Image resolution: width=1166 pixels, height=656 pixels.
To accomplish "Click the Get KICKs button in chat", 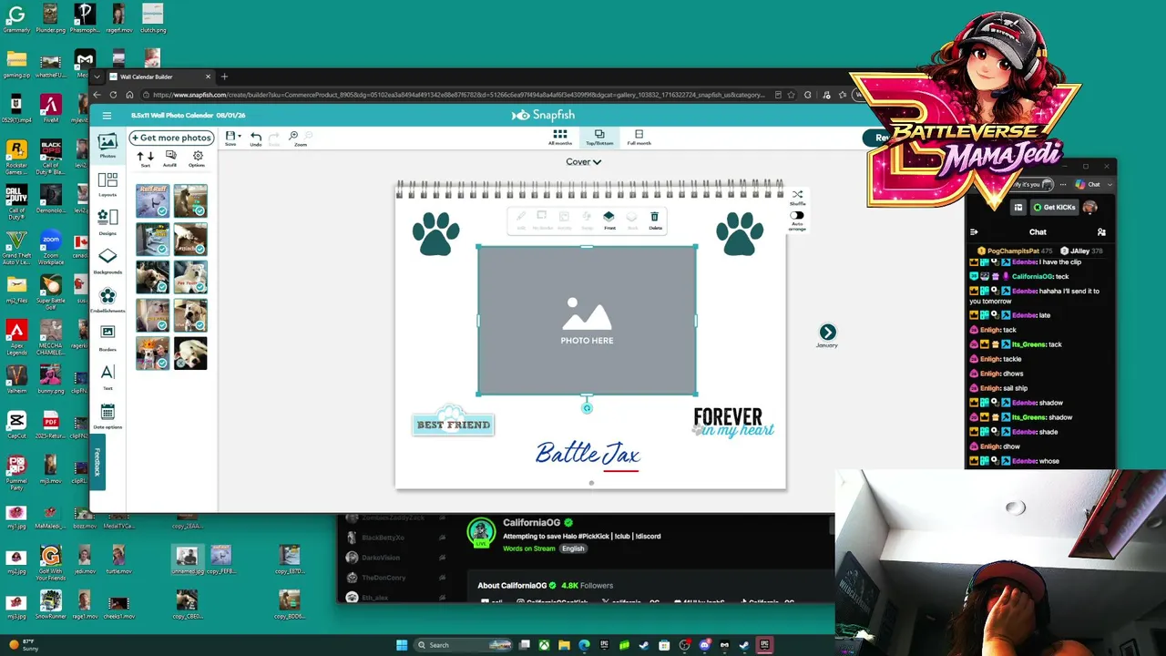I will 1054,208.
